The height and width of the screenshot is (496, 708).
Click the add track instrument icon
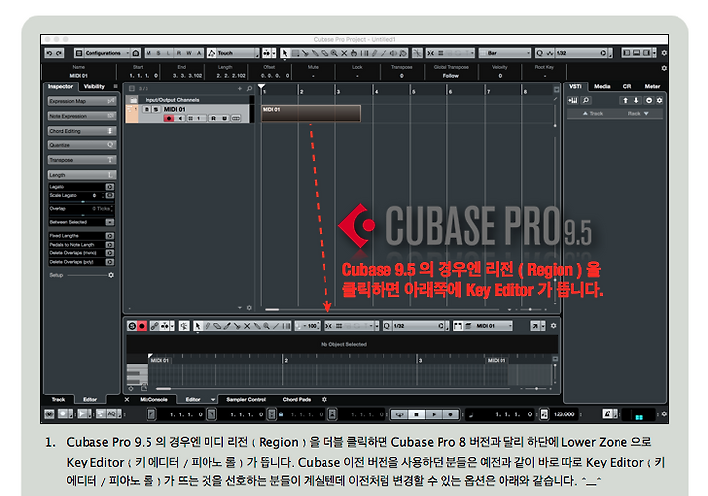[x=573, y=101]
